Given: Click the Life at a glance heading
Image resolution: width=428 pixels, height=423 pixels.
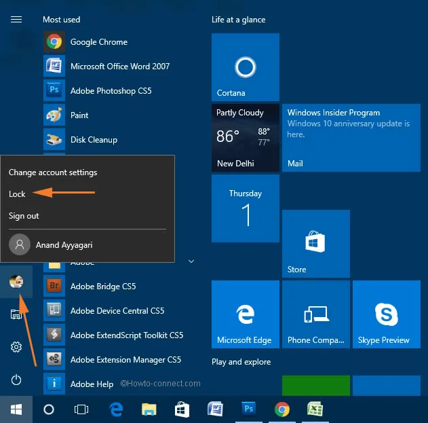Looking at the screenshot, I should point(238,20).
